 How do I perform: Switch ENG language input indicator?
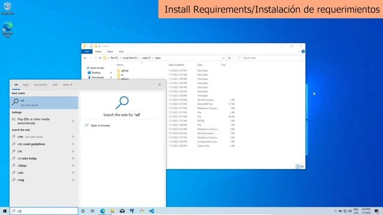pos(356,211)
